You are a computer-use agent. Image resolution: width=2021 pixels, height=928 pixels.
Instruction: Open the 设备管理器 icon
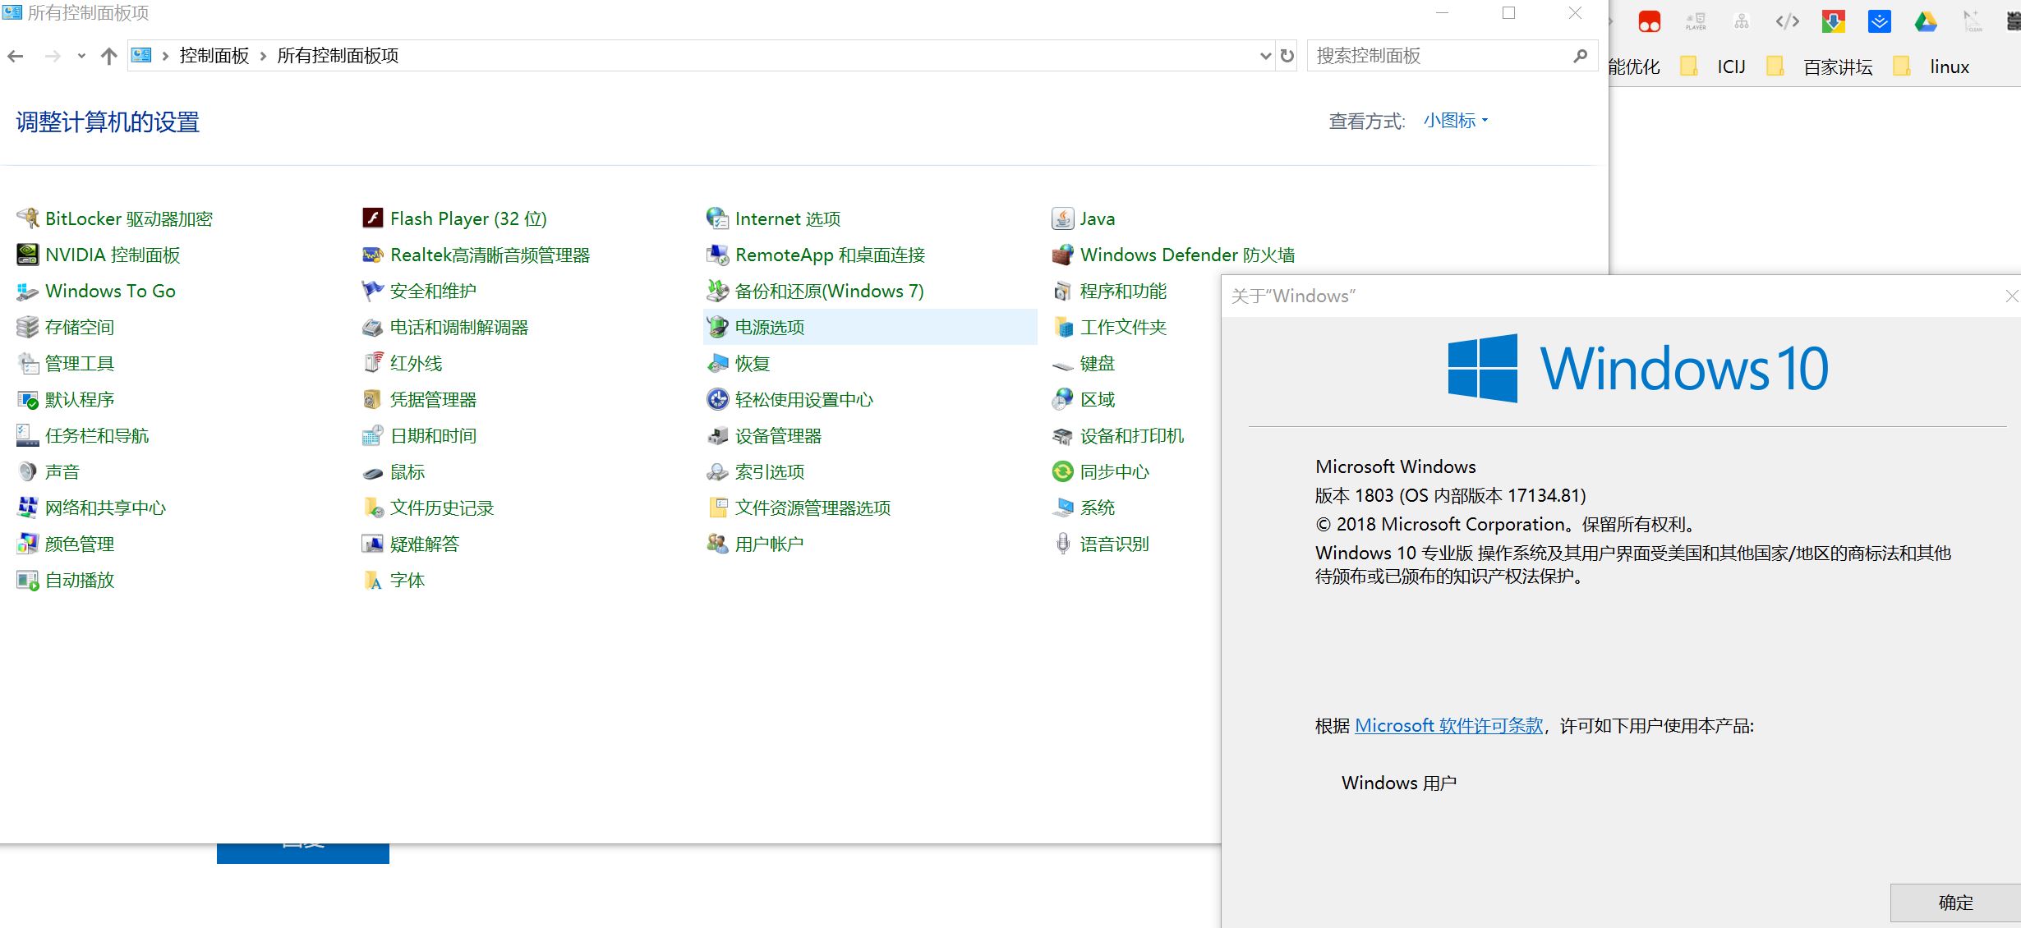717,435
